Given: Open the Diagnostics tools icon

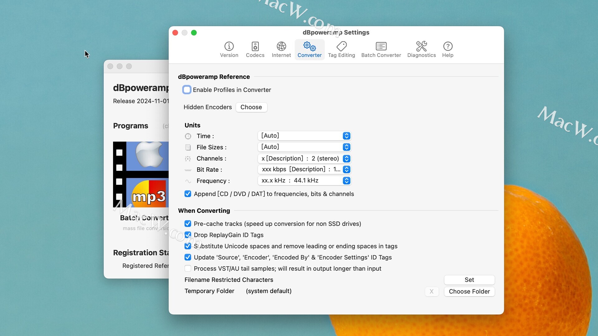Looking at the screenshot, I should (421, 46).
